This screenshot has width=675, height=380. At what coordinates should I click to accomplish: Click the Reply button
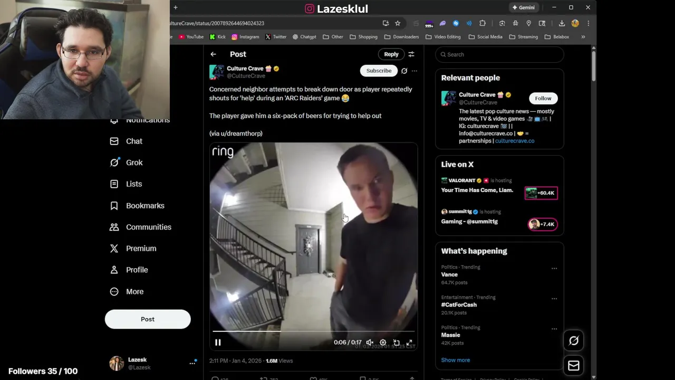click(391, 54)
